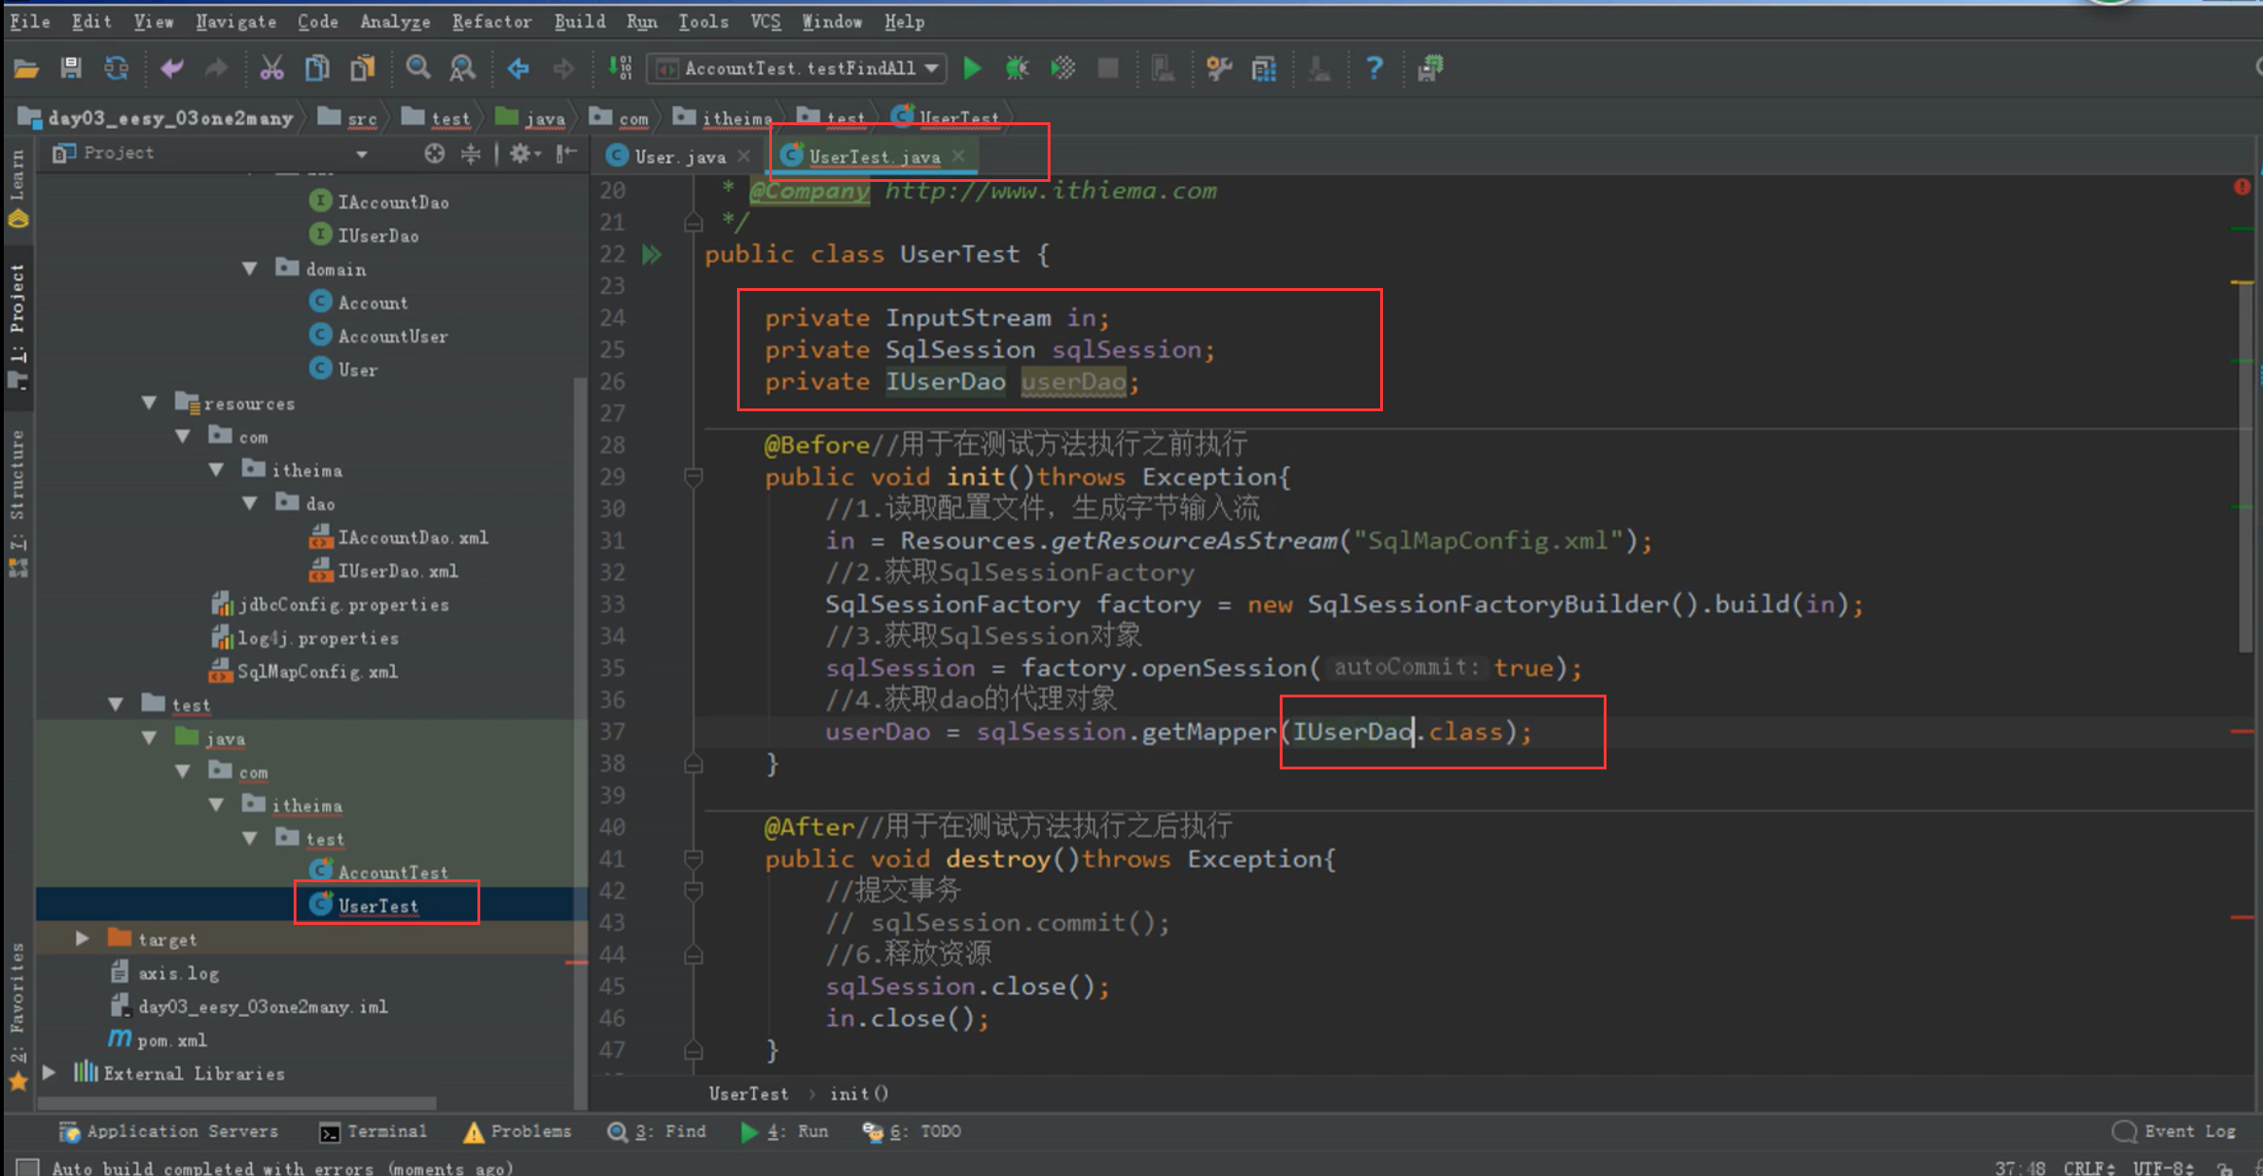Open the Refactor menu
Viewport: 2263px width, 1176px height.
click(491, 21)
